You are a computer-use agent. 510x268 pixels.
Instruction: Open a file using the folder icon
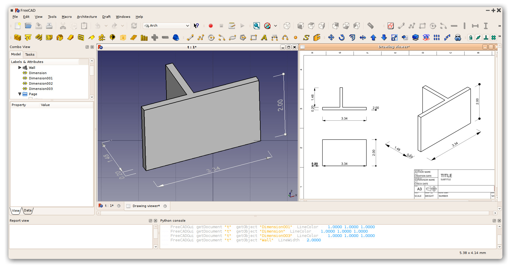(x=28, y=26)
